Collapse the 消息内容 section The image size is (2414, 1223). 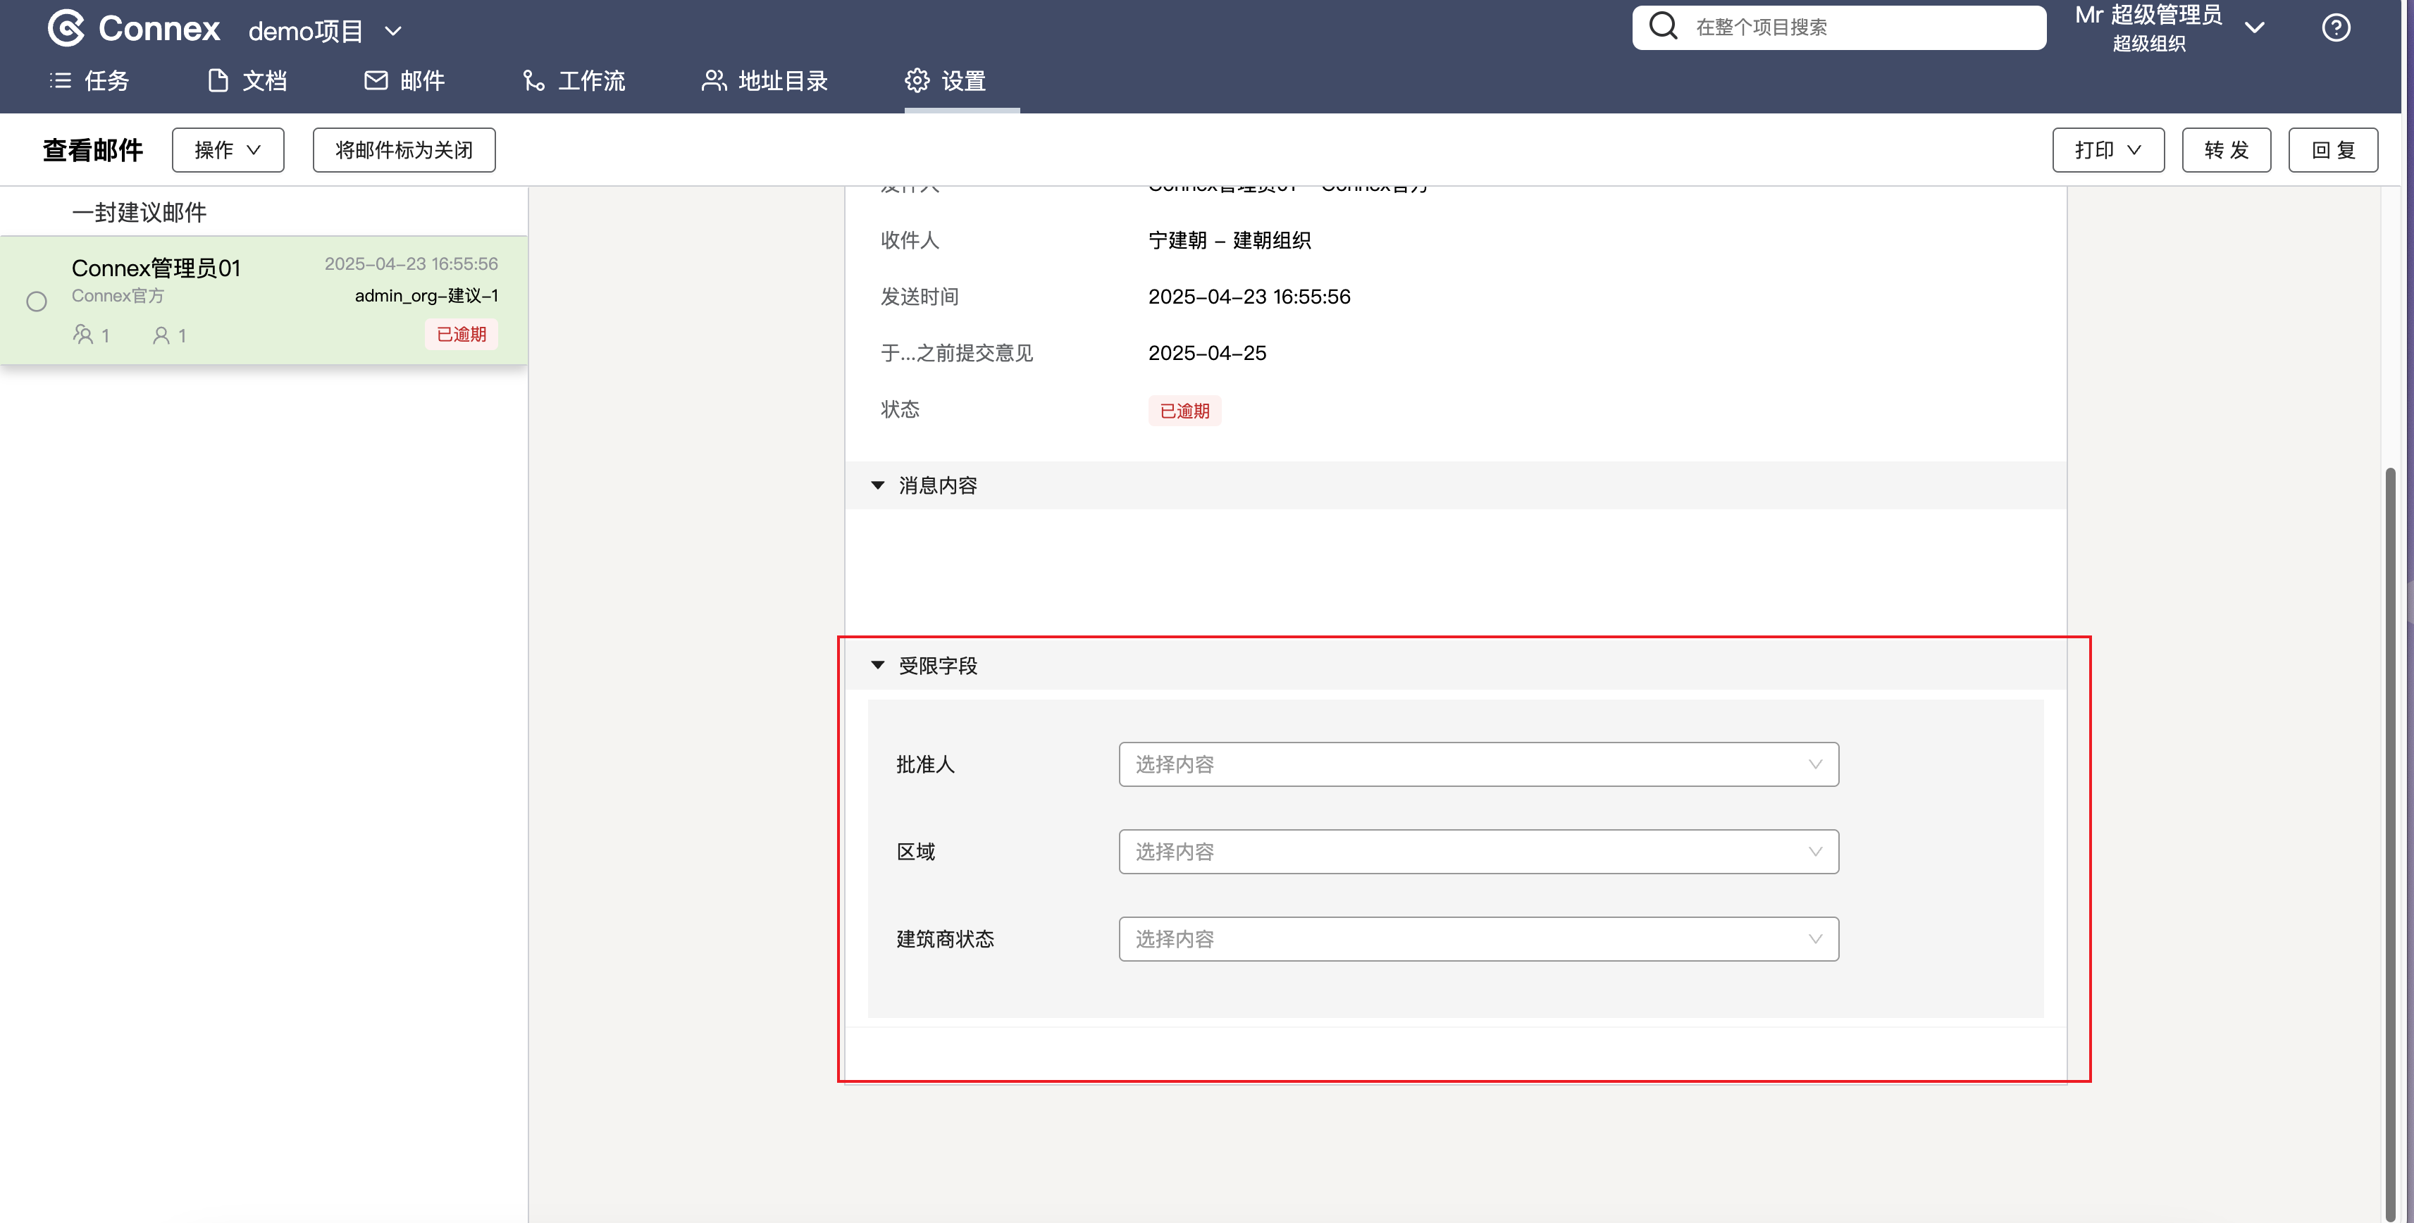pyautogui.click(x=877, y=485)
